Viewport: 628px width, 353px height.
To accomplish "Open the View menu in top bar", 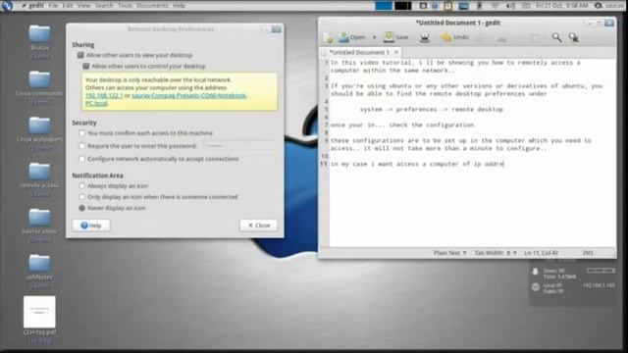I will (83, 6).
